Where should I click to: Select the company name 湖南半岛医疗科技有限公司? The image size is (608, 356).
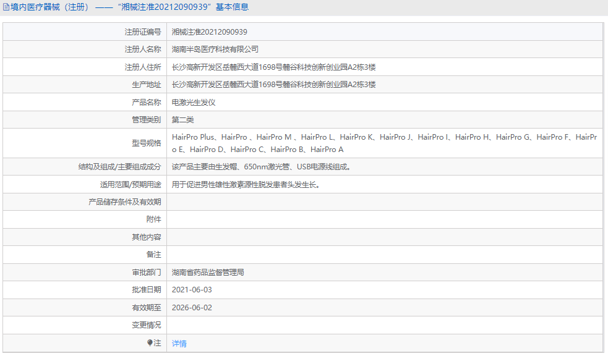pos(215,49)
